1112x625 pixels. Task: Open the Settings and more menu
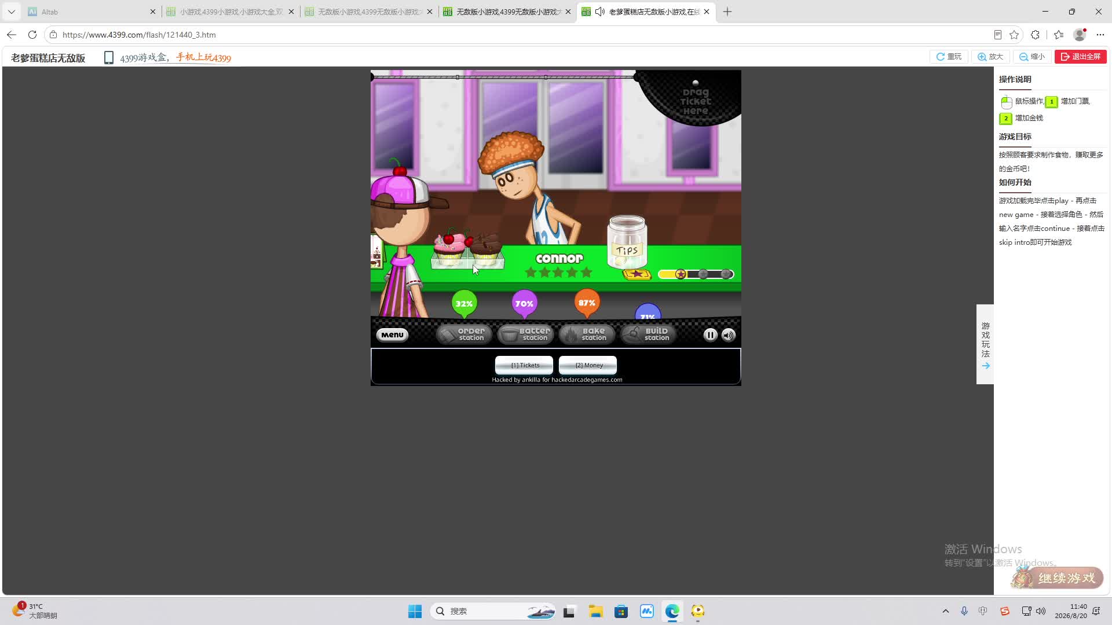click(x=1100, y=35)
